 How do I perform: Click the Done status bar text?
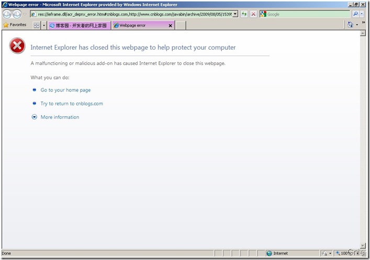click(6, 253)
